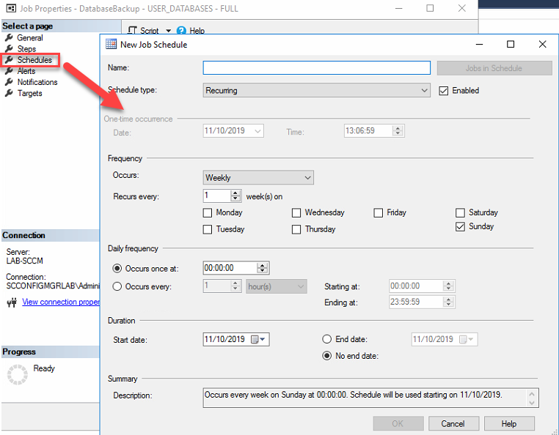Click the blue Help question mark icon
The height and width of the screenshot is (435, 559).
[181, 31]
